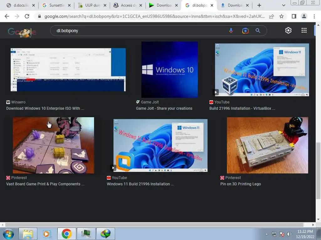Image resolution: width=321 pixels, height=240 pixels.
Task: Click 'Download Windows 10 Enterprise ISO With ...' link
Action: (x=45, y=108)
